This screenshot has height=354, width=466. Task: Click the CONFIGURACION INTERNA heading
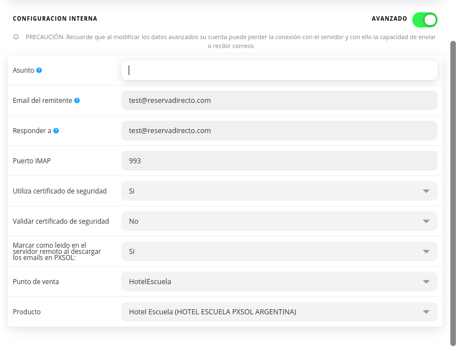55,18
